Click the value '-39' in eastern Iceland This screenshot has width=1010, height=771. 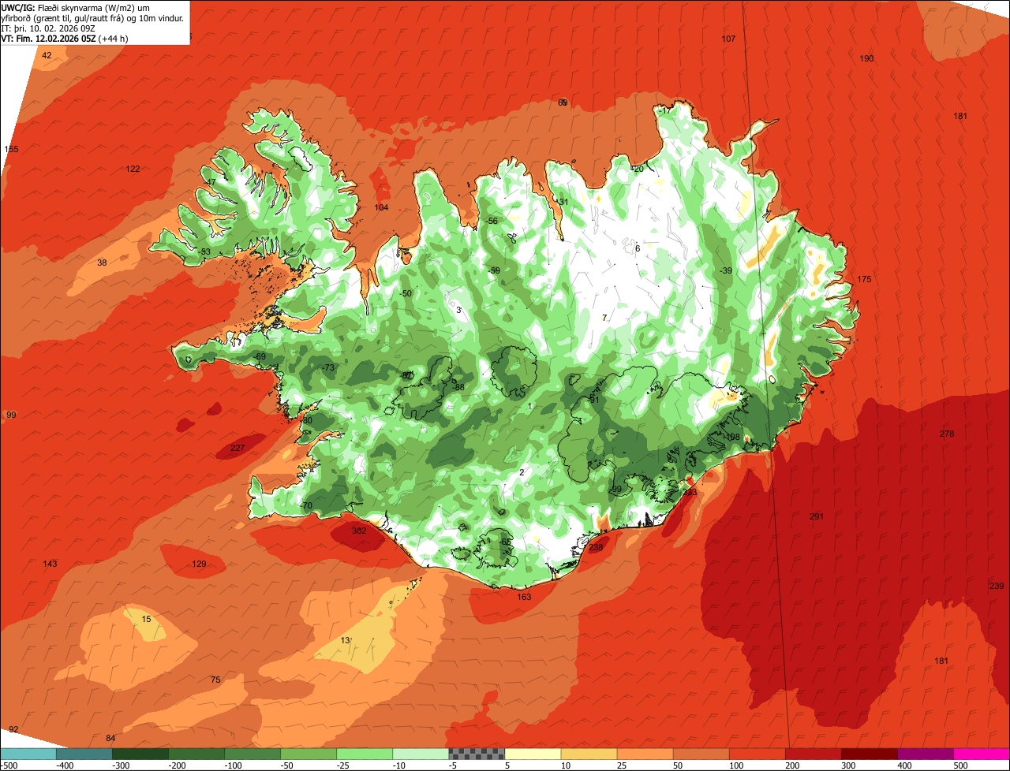pyautogui.click(x=725, y=270)
